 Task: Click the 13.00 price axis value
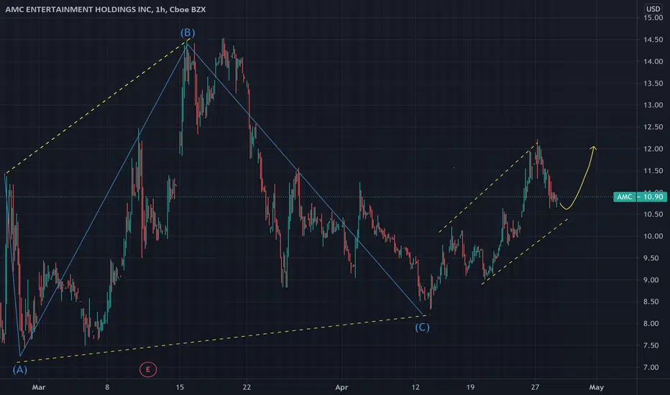coord(653,105)
